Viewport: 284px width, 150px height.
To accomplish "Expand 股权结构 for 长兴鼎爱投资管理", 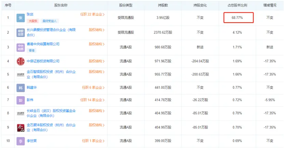I will 96,30.
